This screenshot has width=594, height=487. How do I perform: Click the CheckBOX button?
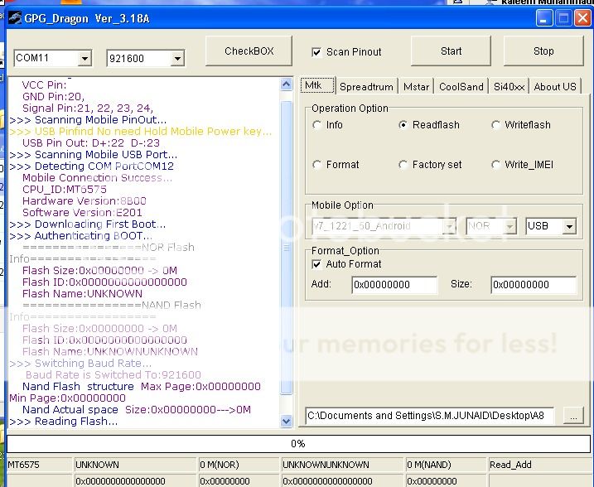tap(249, 51)
